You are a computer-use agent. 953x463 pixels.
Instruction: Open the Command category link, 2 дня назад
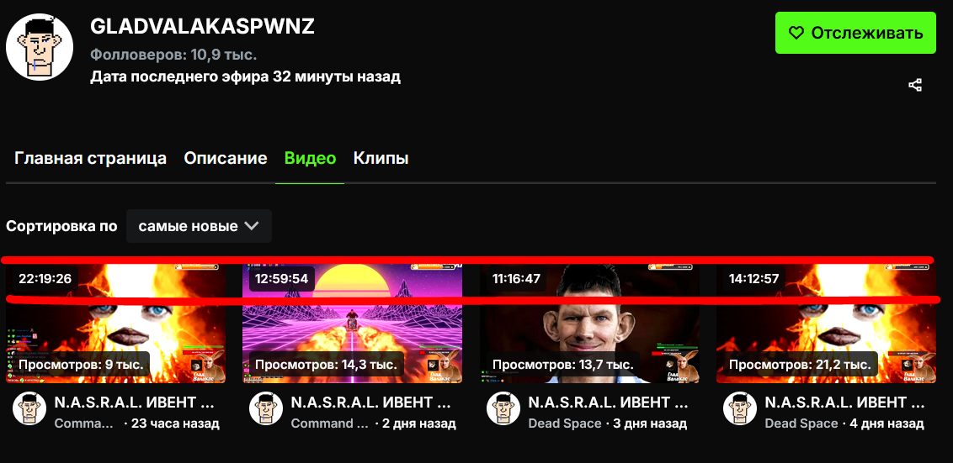tap(330, 424)
